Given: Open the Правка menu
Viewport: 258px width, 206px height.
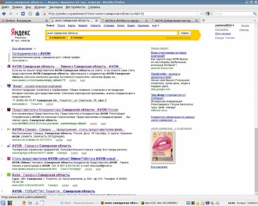Looking at the screenshot, I should point(17,7).
